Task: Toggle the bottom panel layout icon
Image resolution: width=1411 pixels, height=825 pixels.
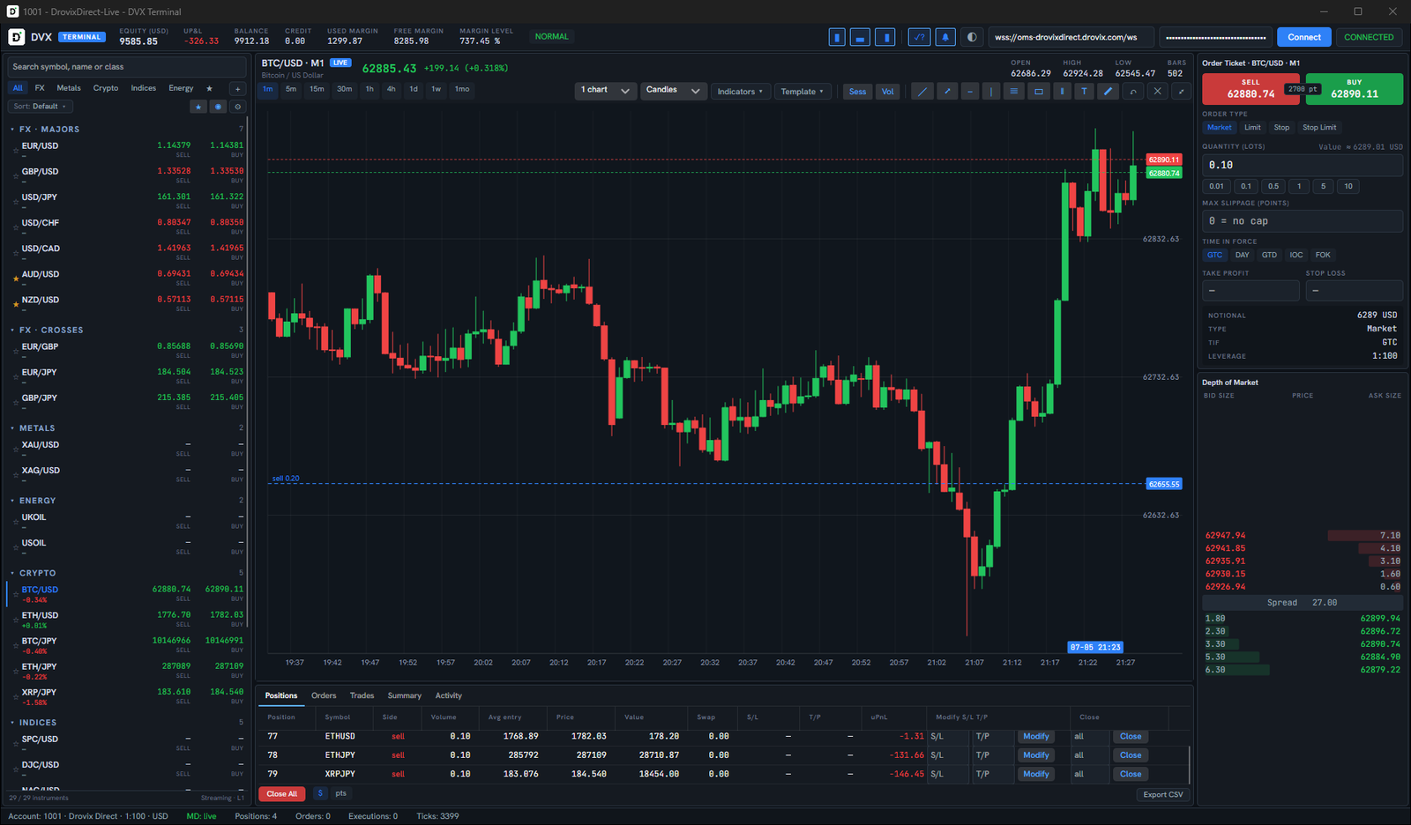Action: pyautogui.click(x=860, y=37)
